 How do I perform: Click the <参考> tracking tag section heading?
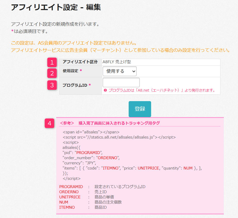pyautogui.click(x=110, y=123)
